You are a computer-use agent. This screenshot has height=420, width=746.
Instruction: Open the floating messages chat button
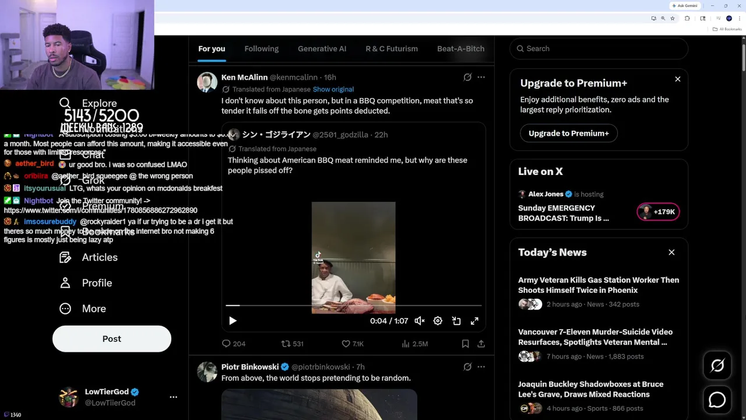click(x=717, y=400)
